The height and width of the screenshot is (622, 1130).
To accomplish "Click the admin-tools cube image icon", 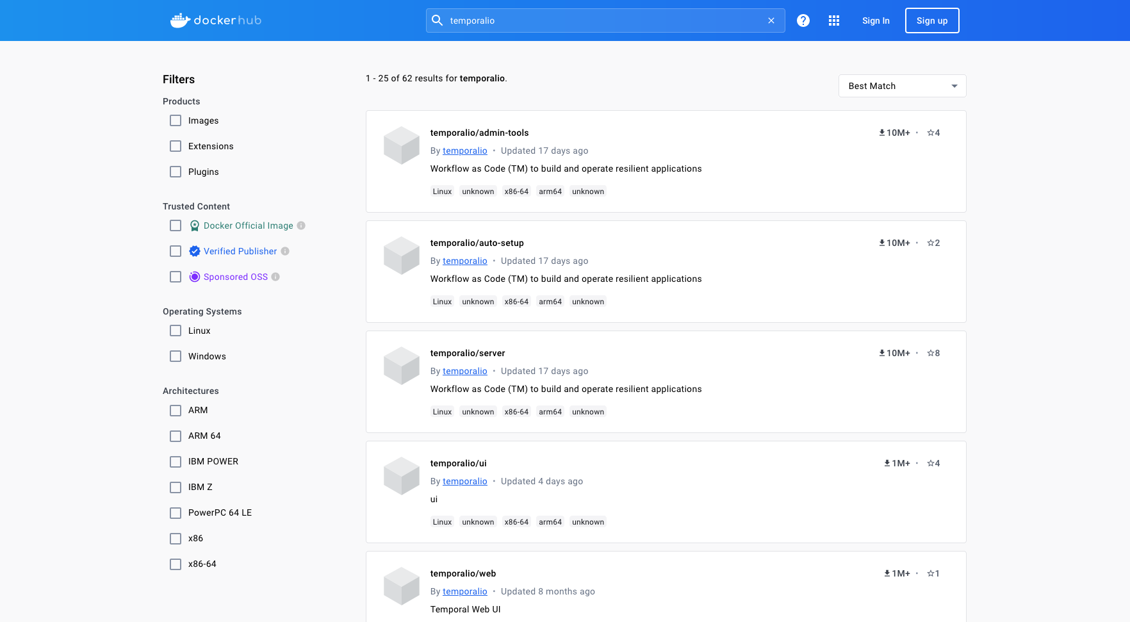I will (x=402, y=145).
